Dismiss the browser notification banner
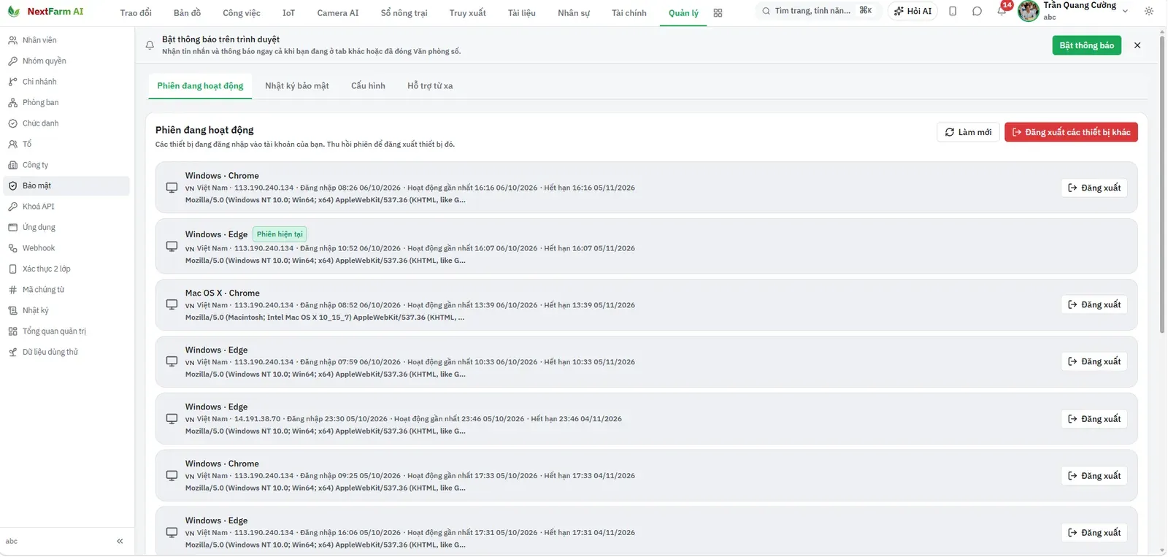The width and height of the screenshot is (1168, 557). (1137, 45)
